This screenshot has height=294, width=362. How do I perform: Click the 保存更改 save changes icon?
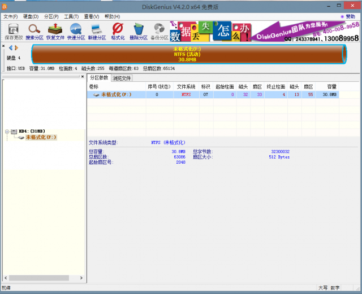pyautogui.click(x=14, y=32)
